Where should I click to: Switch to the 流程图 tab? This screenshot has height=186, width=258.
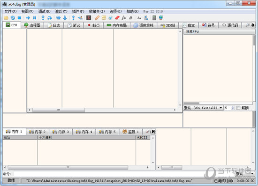point(32,25)
